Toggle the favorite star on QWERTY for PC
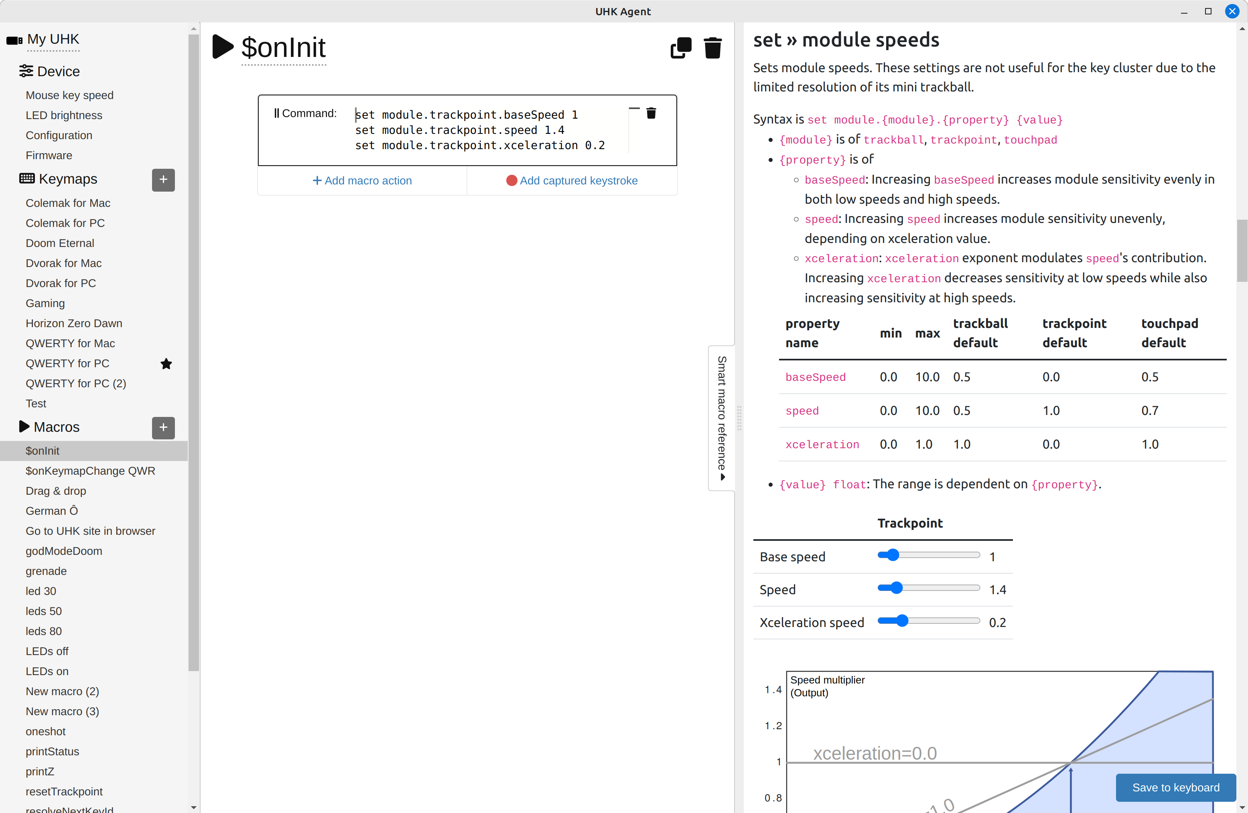1248x813 pixels. (166, 363)
